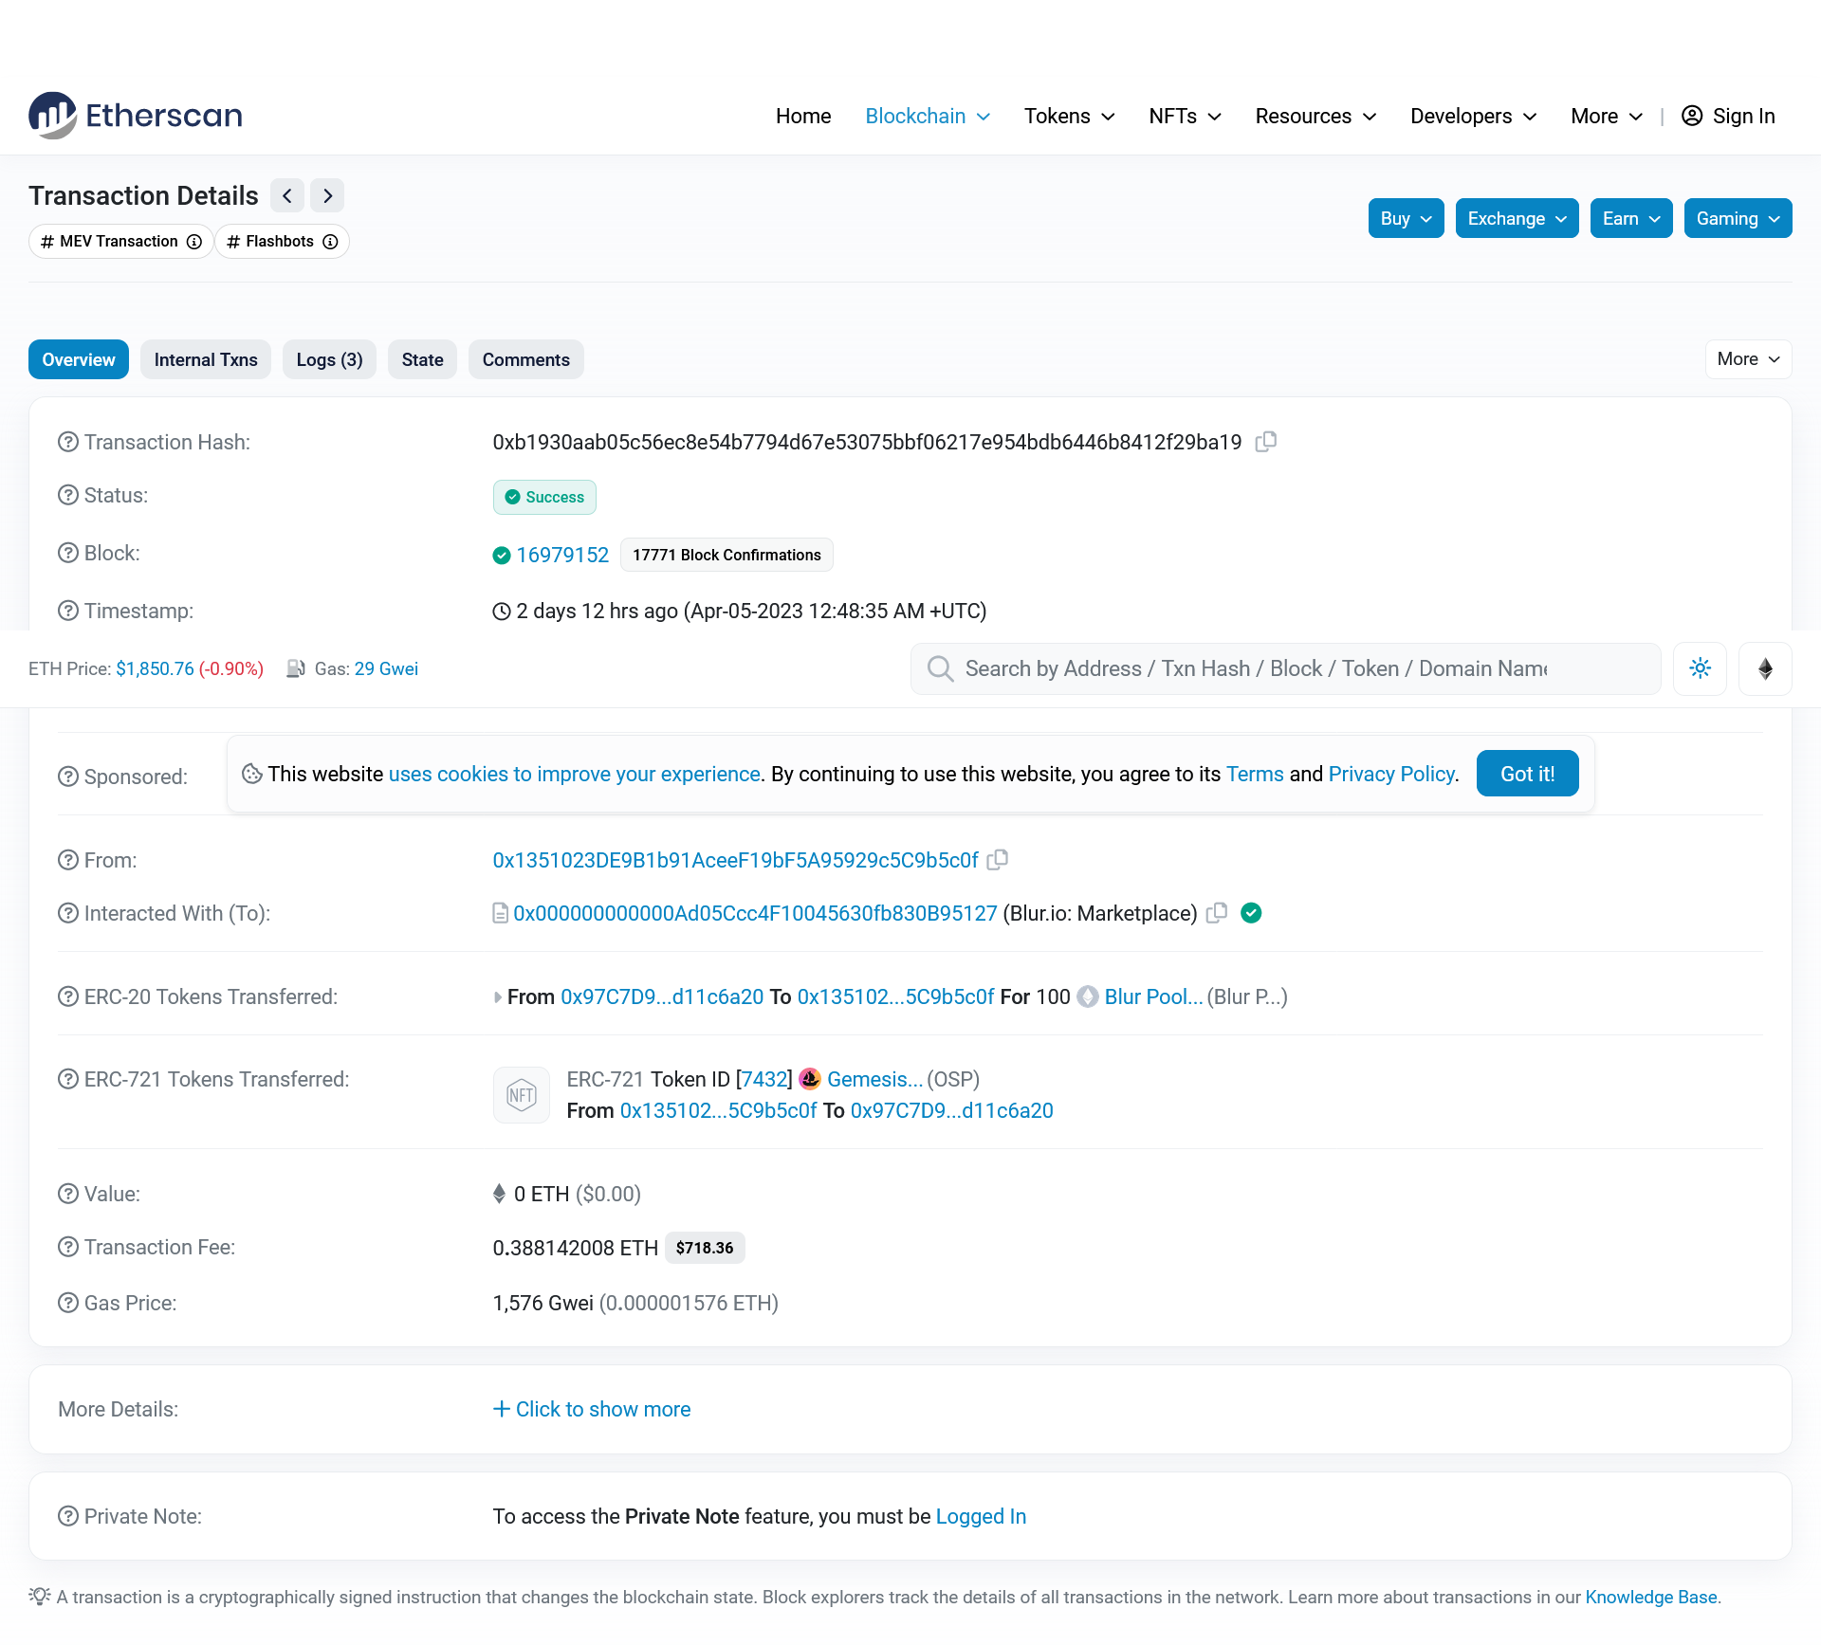Toggle the light/dark theme sun button
The height and width of the screenshot is (1645, 1821).
(x=1701, y=668)
